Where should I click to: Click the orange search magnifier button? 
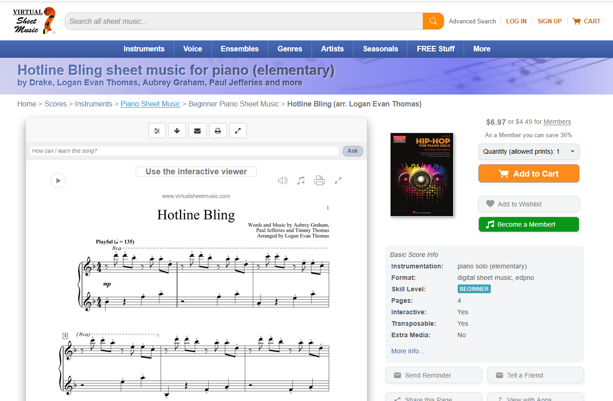coord(433,21)
